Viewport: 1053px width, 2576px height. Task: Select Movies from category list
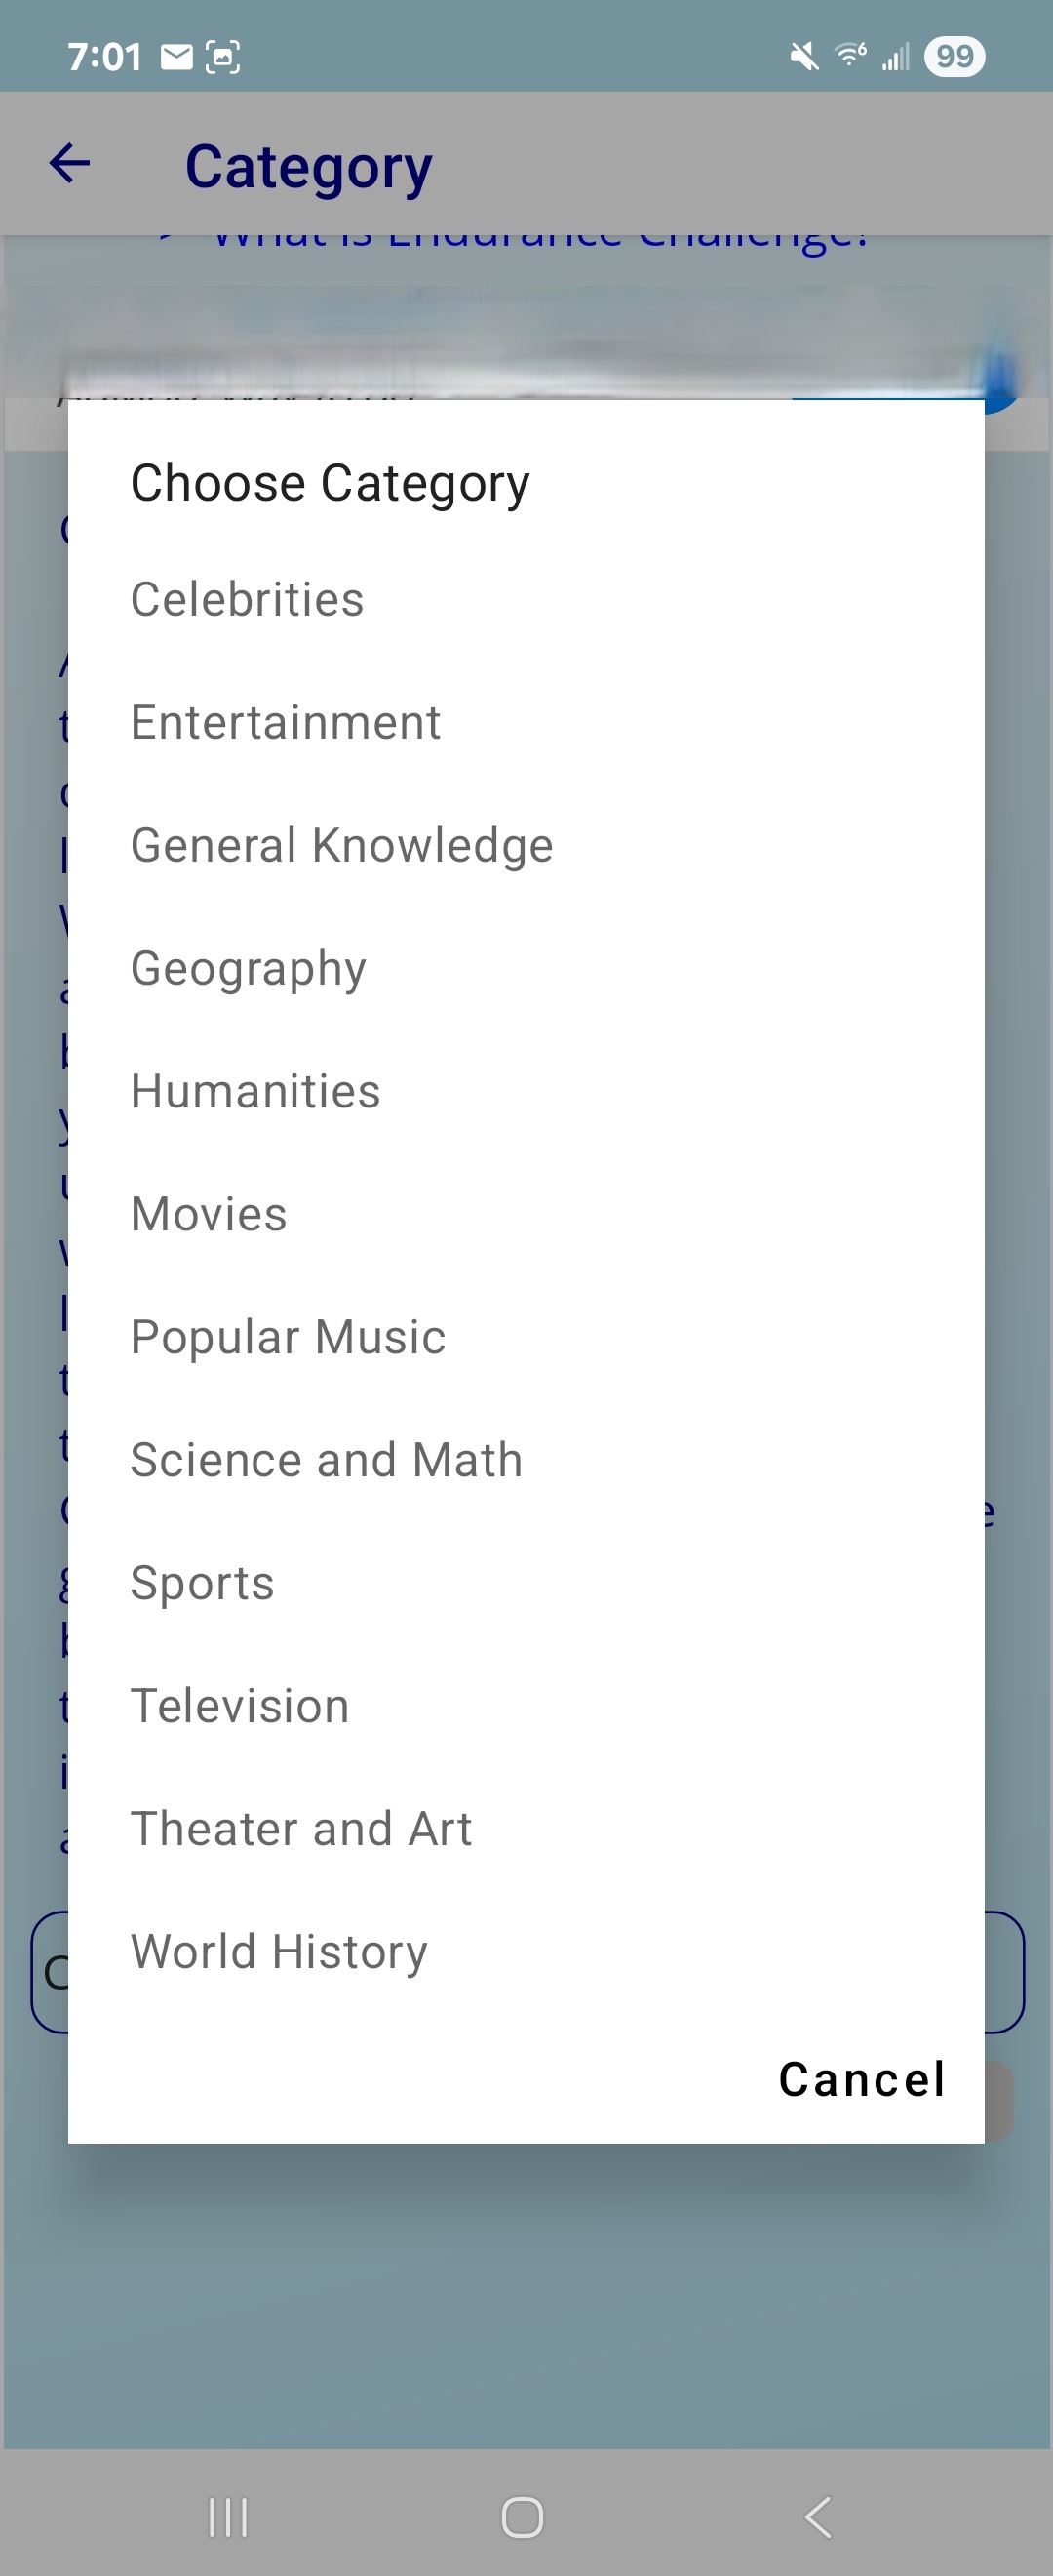[x=526, y=1215]
